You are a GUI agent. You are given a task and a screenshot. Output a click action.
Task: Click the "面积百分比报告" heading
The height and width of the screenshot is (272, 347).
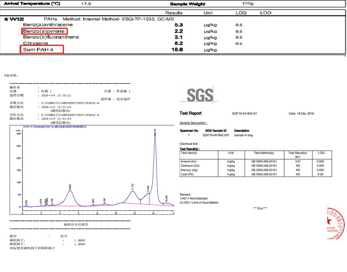(76, 225)
